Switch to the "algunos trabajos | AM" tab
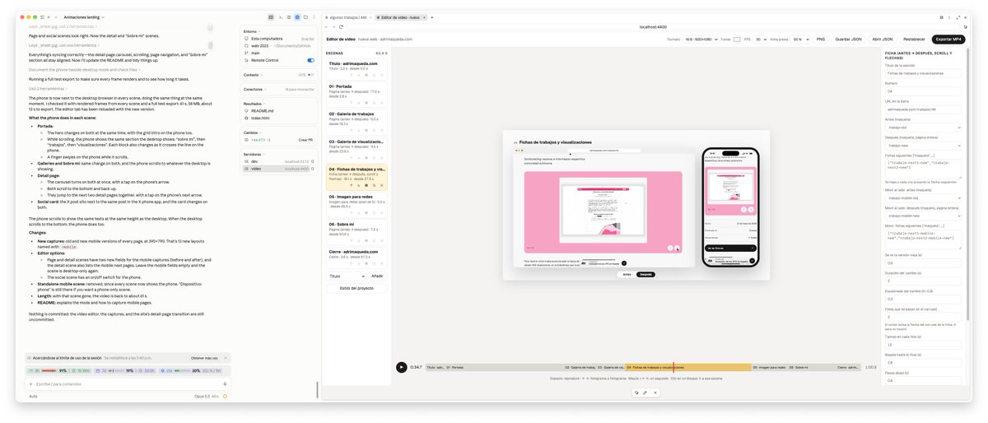988x423 pixels. [347, 17]
